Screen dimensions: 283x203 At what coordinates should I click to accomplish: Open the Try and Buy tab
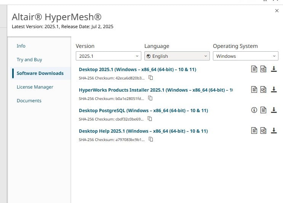click(29, 60)
